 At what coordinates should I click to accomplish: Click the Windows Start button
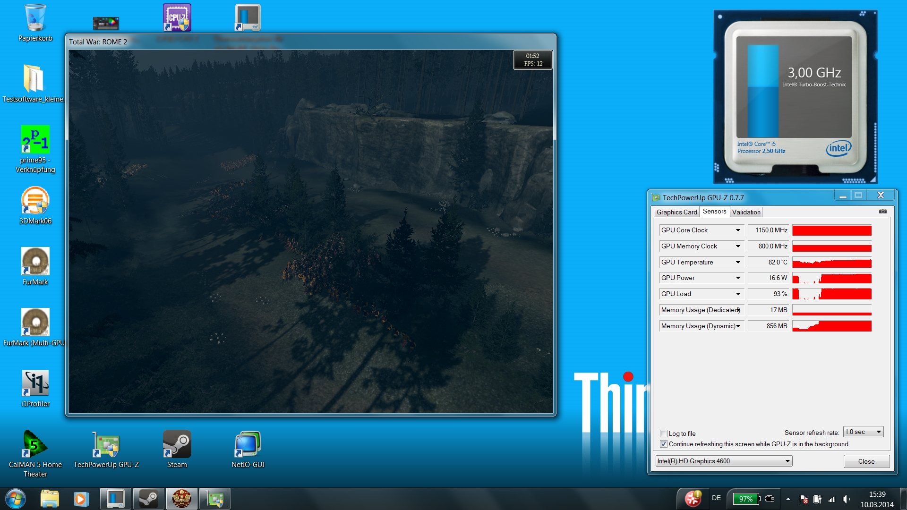click(x=16, y=499)
